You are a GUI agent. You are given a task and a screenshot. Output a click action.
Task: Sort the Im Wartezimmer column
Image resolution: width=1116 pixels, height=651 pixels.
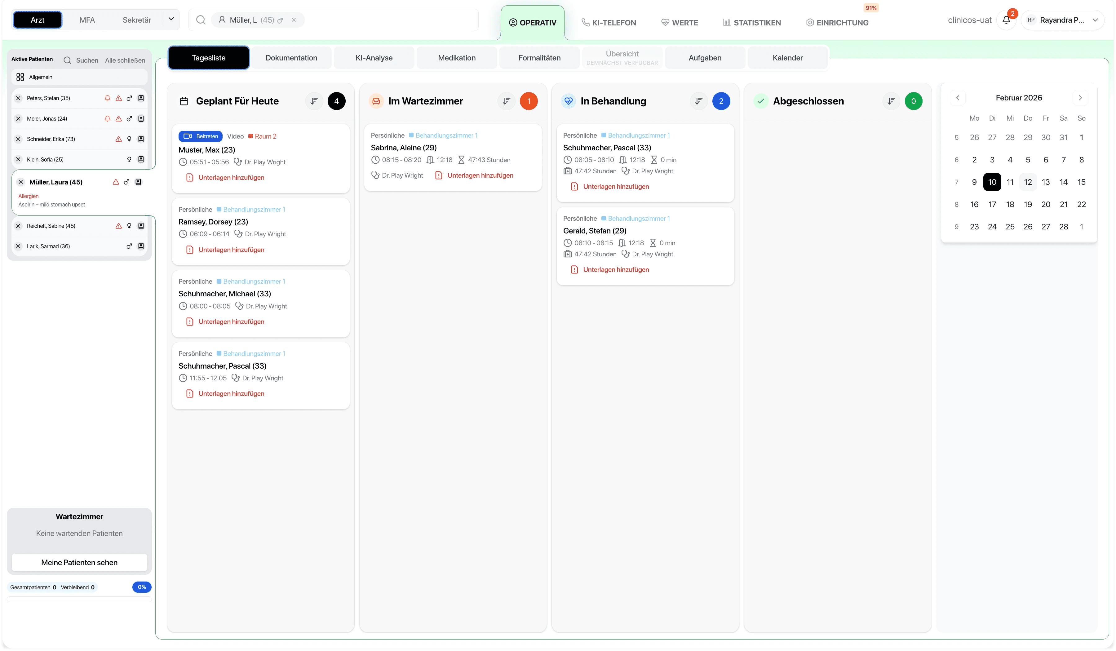506,101
